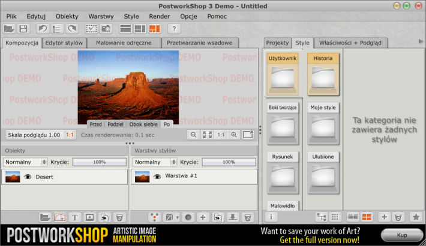Hide the Desert object with its eye icon
The image size is (426, 246).
(28, 177)
